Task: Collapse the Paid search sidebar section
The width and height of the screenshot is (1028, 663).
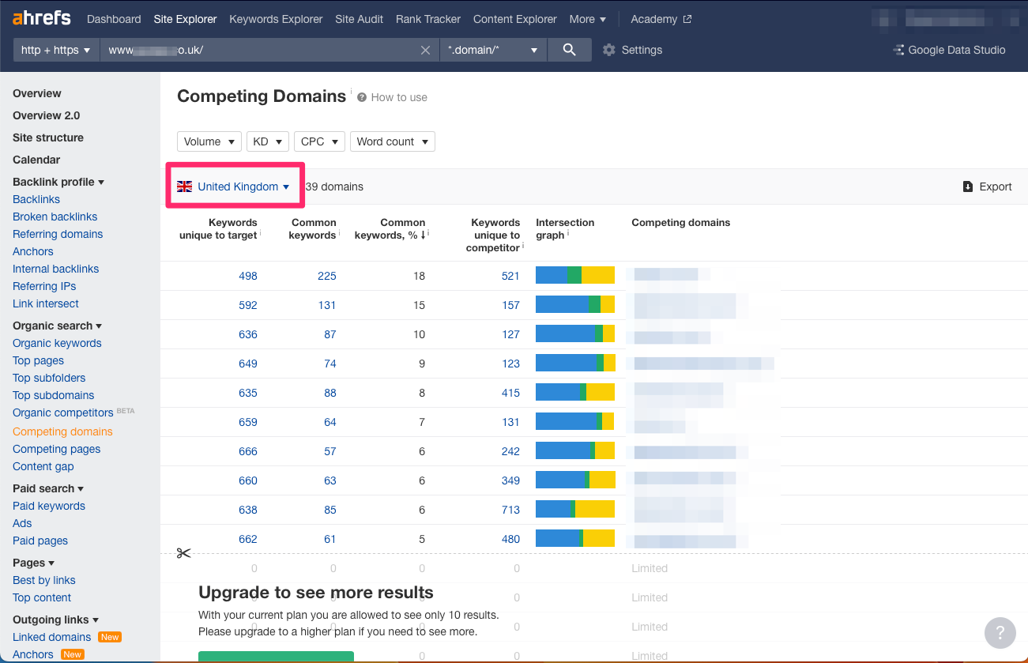Action: tap(48, 488)
